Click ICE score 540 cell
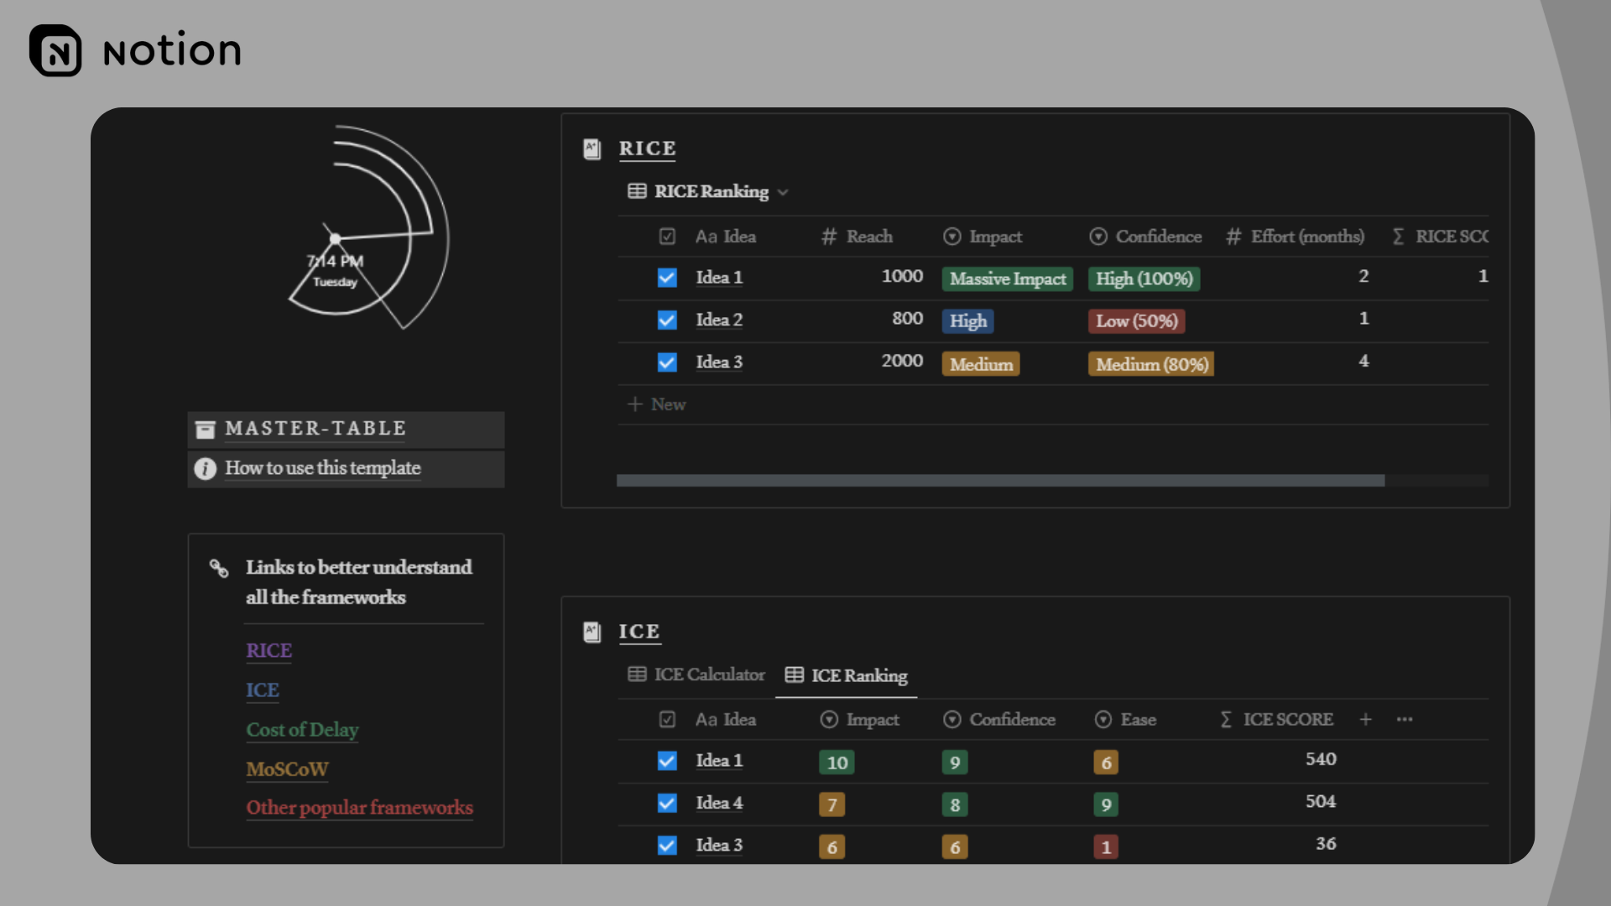The image size is (1611, 906). (x=1321, y=759)
